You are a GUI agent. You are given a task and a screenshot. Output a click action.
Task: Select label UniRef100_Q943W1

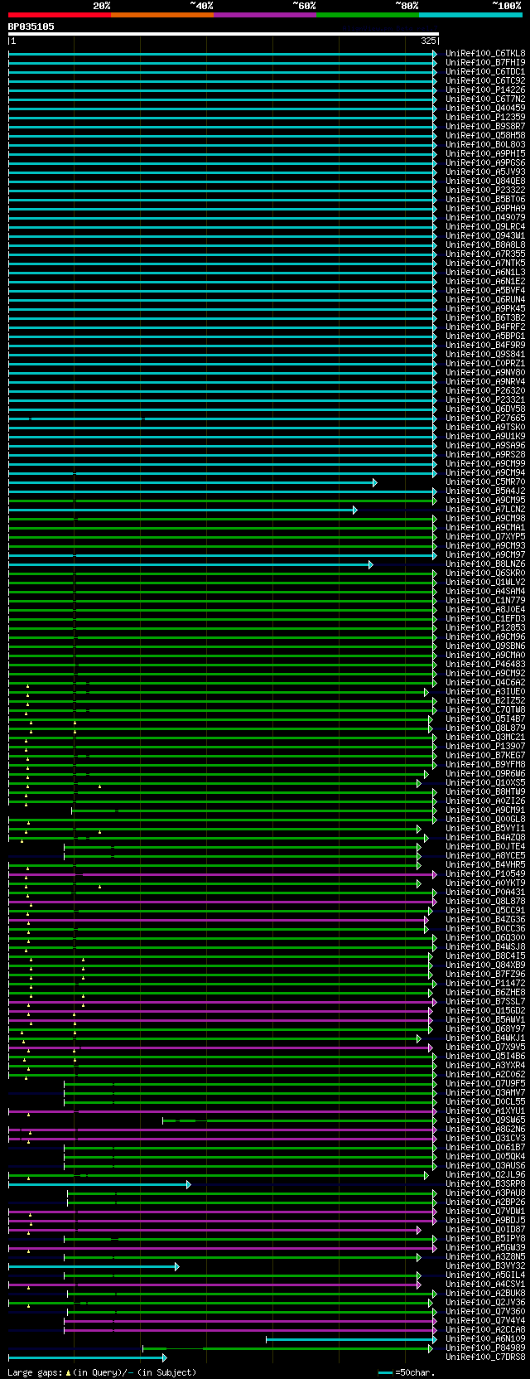(x=485, y=235)
